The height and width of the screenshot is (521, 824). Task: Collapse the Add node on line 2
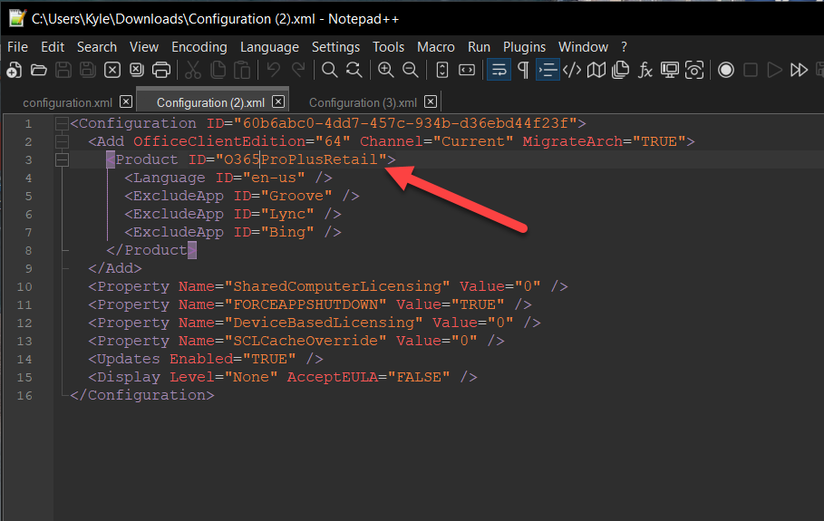(x=62, y=141)
